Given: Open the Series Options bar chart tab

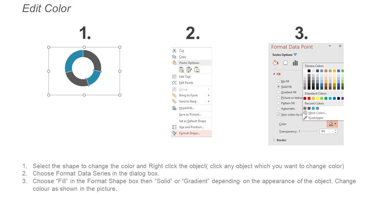Looking at the screenshot, I should click(295, 63).
